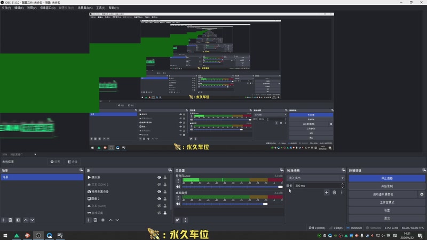Open the 文件(F) menu
Screen dimensions: 427x240
(6, 8)
